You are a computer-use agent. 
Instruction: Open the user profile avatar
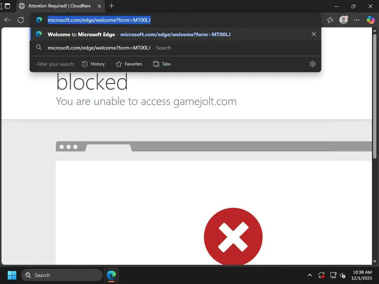click(343, 20)
